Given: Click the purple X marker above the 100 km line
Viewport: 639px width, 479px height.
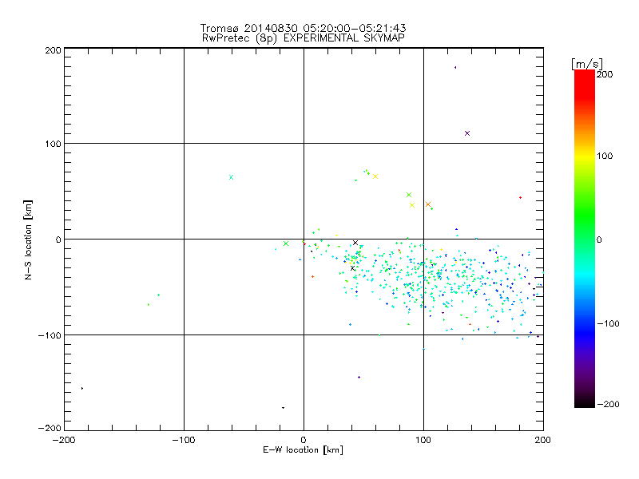Looking at the screenshot, I should tap(467, 133).
